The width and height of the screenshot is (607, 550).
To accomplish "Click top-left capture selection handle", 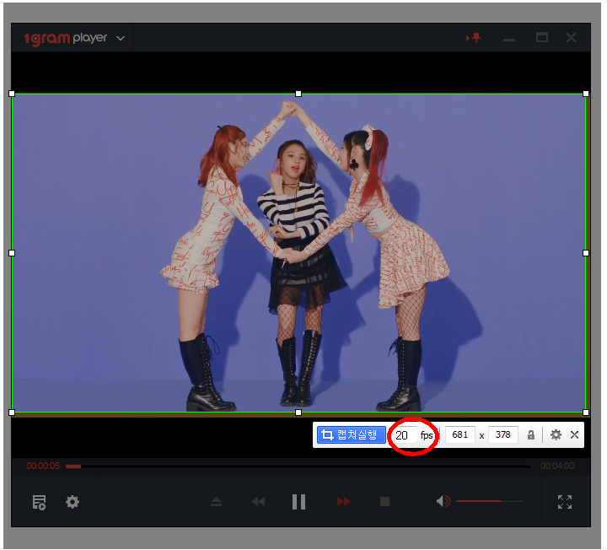I will 12,94.
